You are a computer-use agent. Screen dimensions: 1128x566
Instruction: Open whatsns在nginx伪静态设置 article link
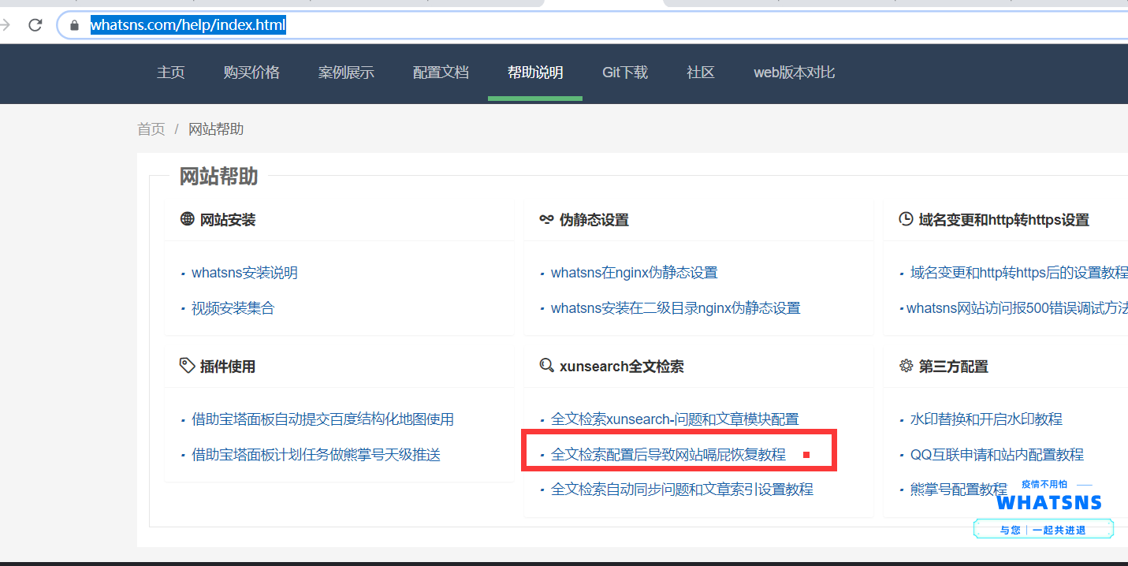click(x=634, y=273)
